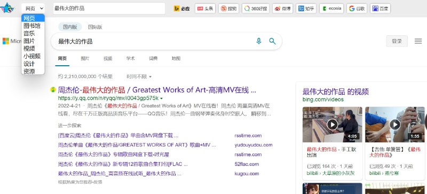The height and width of the screenshot is (194, 427).
Task: Open the 词典 results tab
Action: point(153,58)
